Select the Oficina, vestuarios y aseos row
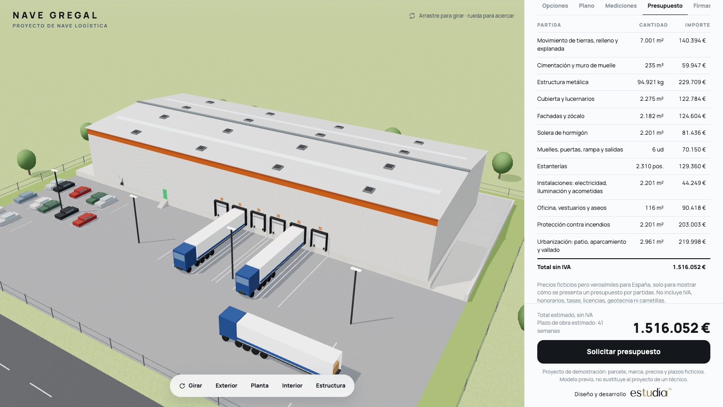 (624, 208)
